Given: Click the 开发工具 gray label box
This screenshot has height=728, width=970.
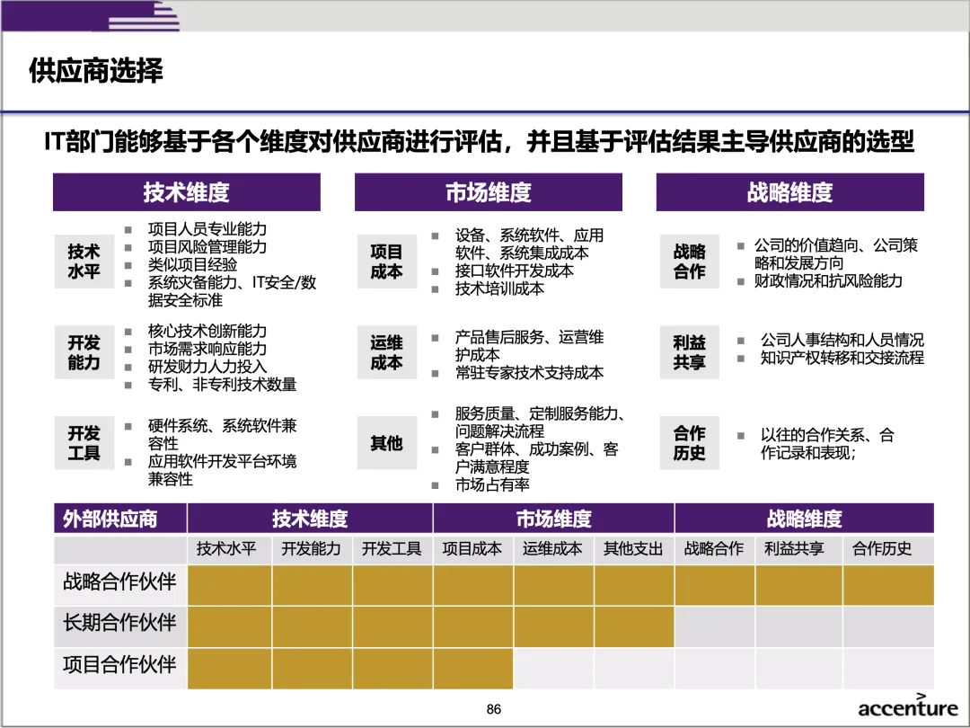Looking at the screenshot, I should click(84, 442).
